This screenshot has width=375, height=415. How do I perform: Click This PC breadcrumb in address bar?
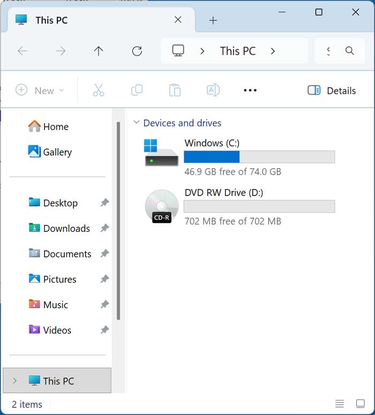pos(238,51)
